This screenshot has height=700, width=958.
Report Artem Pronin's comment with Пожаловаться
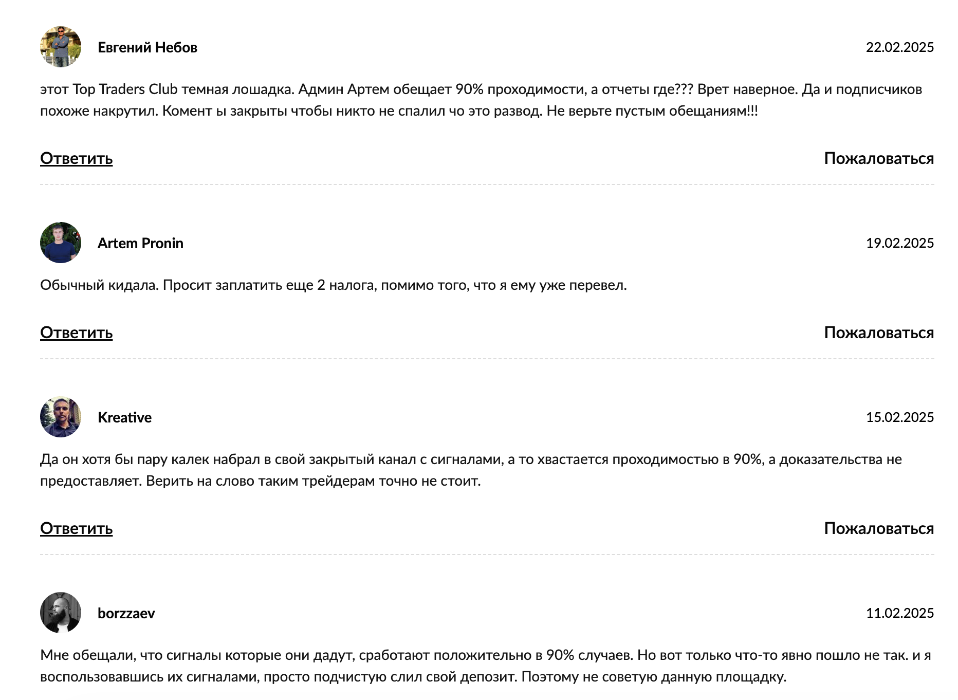pyautogui.click(x=879, y=333)
